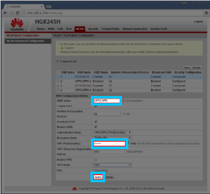Click the address bar showing 192.168.1.254

click(112, 13)
